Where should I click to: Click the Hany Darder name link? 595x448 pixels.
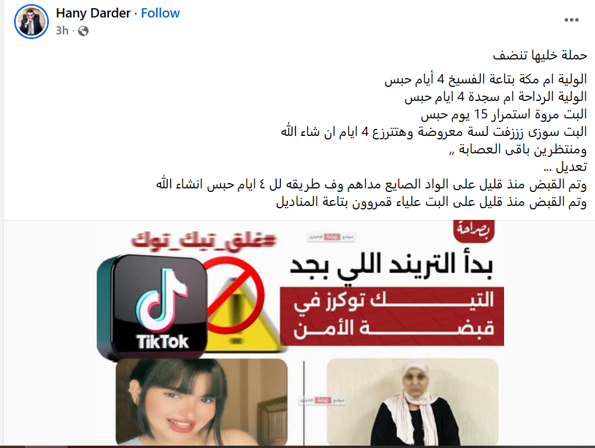click(x=93, y=13)
